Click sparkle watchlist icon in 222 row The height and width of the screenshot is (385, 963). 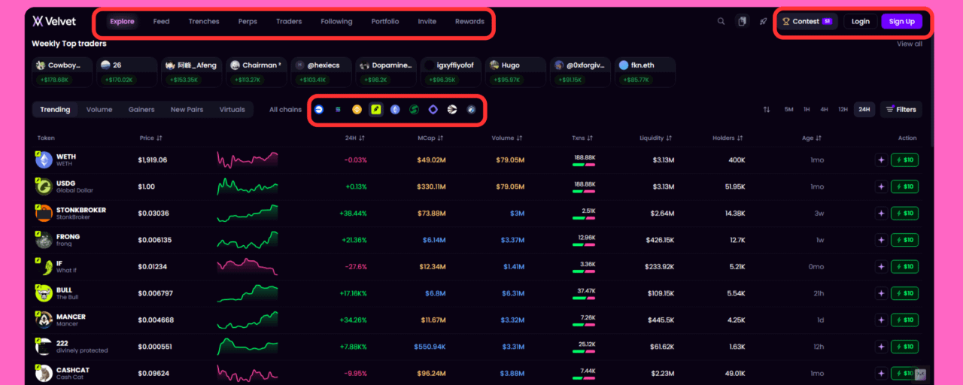pyautogui.click(x=881, y=347)
